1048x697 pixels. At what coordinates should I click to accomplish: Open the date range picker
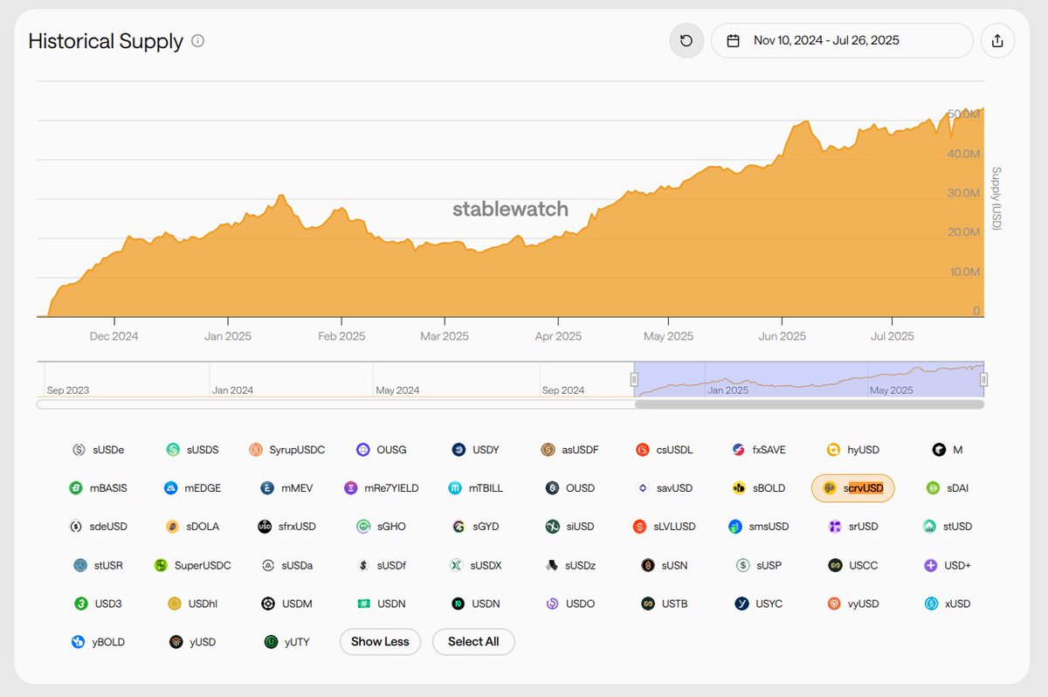(x=842, y=40)
